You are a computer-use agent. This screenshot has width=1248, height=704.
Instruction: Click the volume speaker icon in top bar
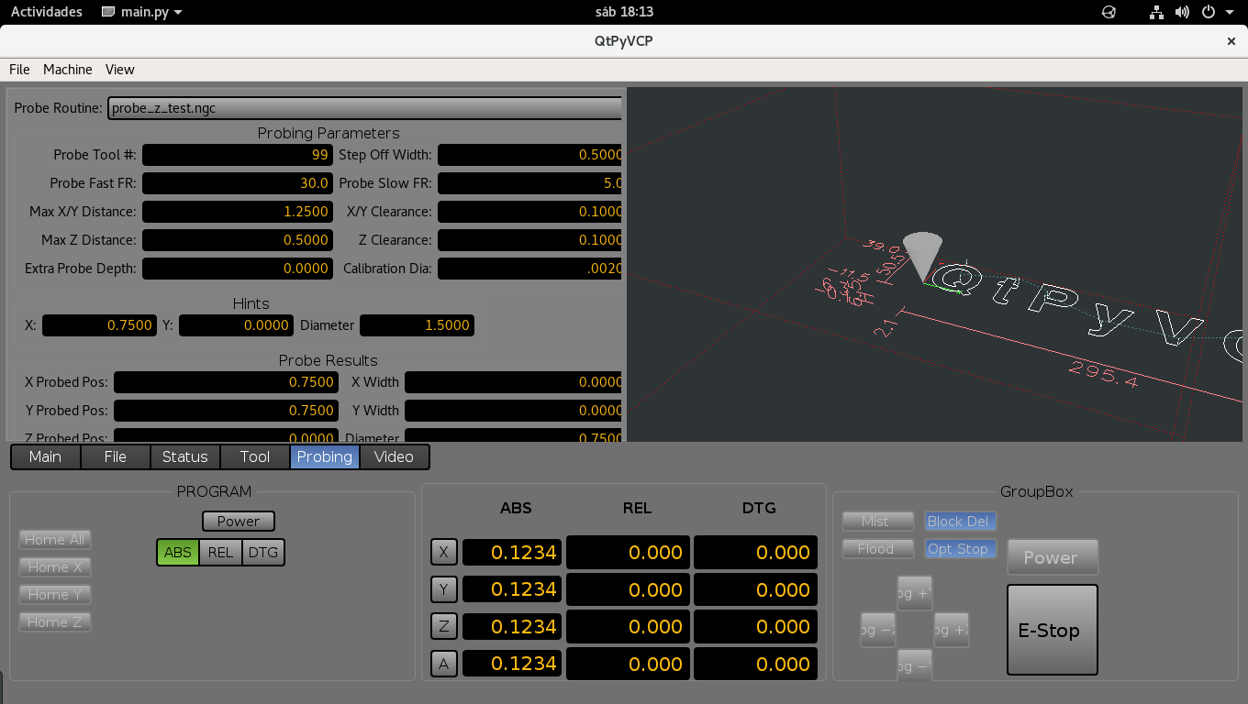click(1182, 12)
